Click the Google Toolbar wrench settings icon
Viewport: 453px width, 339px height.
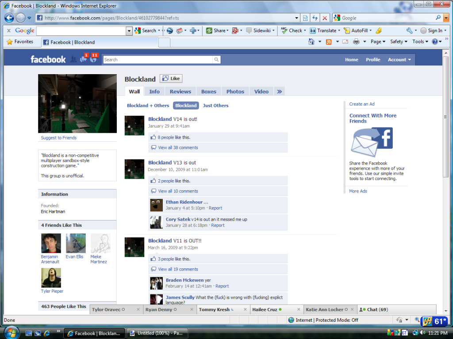coord(409,30)
